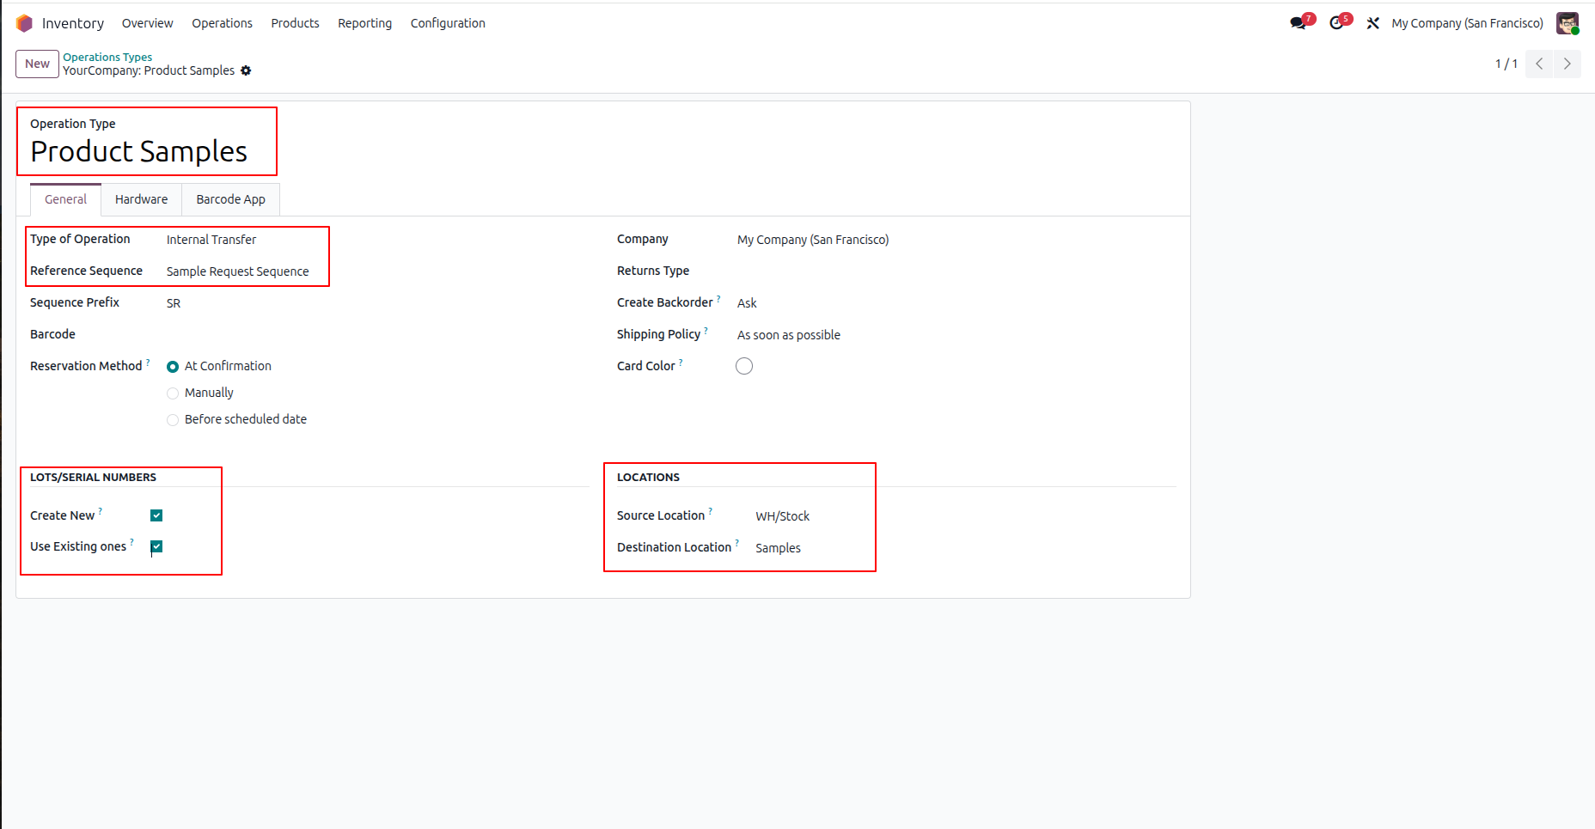Click the Odoo Inventory app logo icon

[24, 23]
